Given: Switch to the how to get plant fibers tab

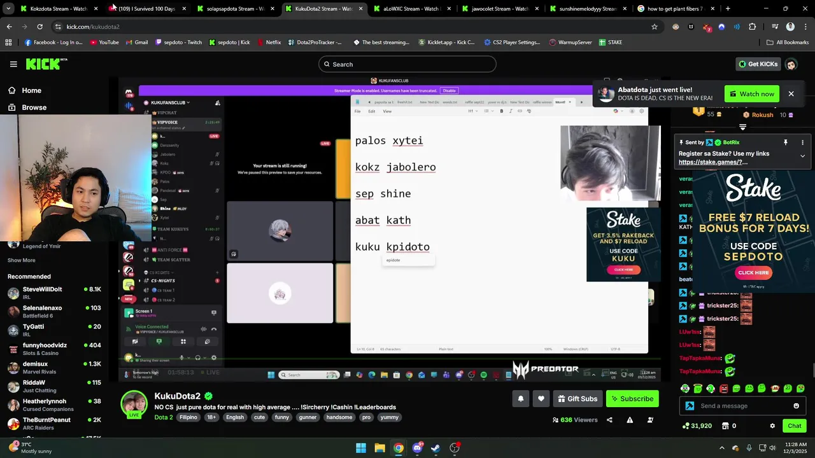Looking at the screenshot, I should 675,9.
